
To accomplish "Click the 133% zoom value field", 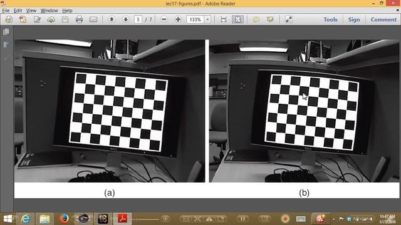I will (x=195, y=19).
